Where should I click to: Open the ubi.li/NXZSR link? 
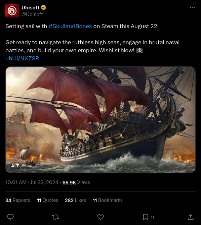point(22,58)
